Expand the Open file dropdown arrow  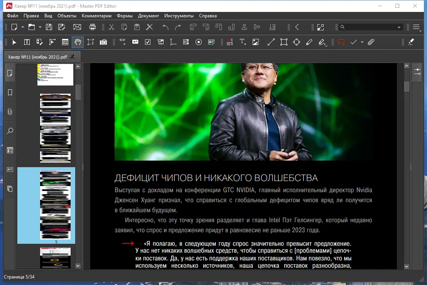[40, 27]
